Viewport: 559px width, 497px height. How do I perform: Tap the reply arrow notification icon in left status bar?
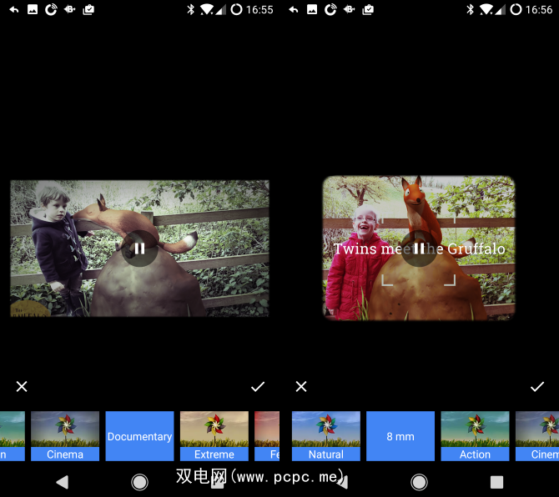[x=14, y=10]
